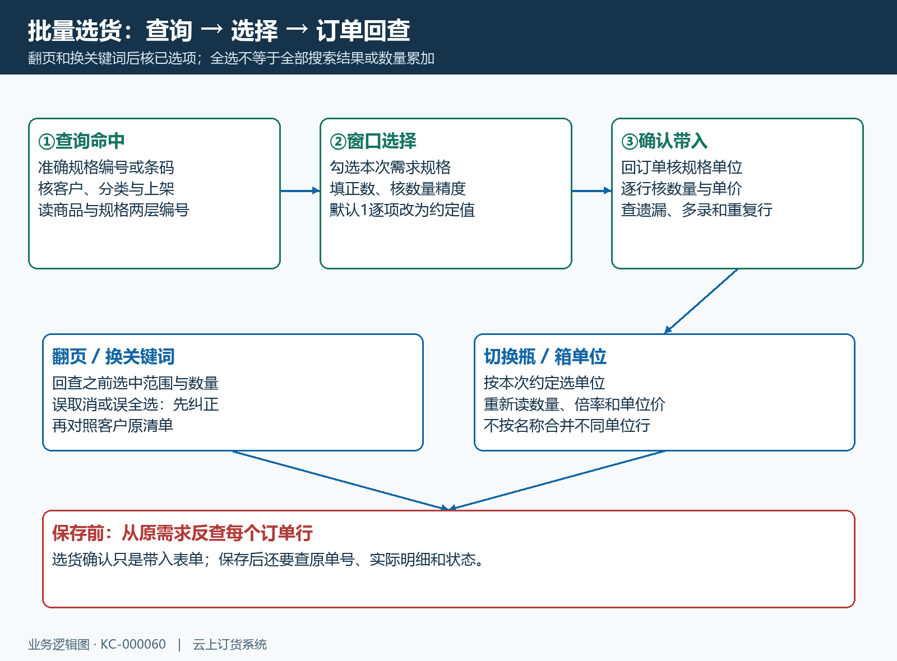
Task: Select the subtitle line starting with 翻页和换关键词后核已选项
Action: (231, 58)
